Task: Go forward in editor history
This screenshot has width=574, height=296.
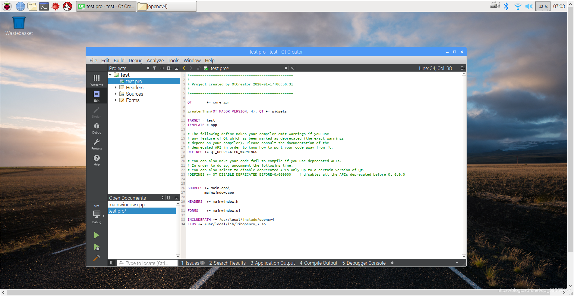Action: tap(191, 68)
